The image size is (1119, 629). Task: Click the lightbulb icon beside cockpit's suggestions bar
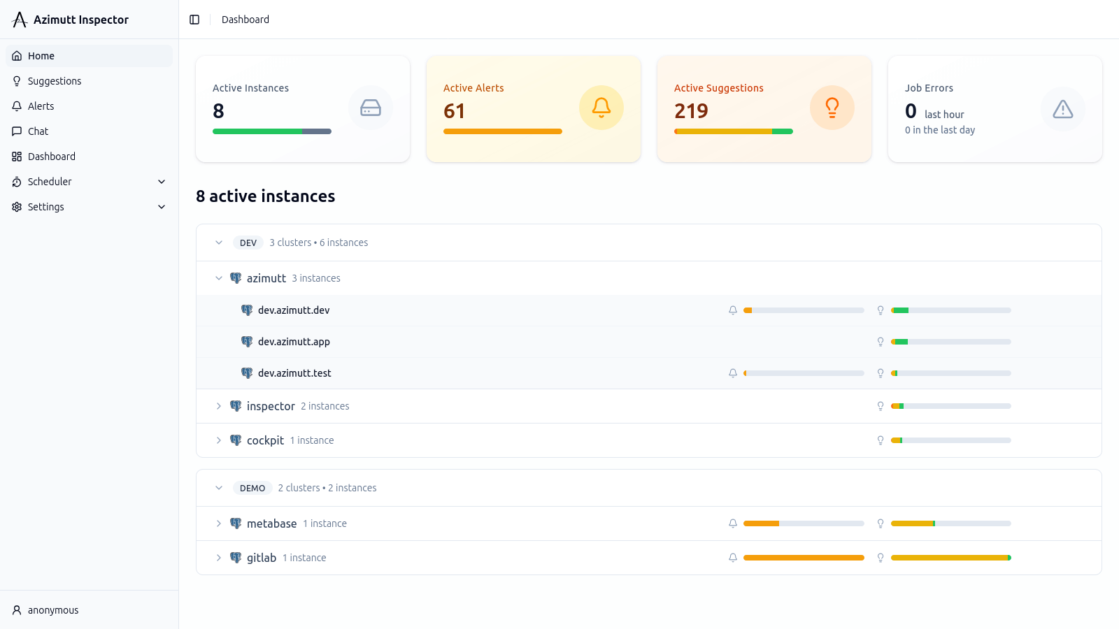point(880,440)
